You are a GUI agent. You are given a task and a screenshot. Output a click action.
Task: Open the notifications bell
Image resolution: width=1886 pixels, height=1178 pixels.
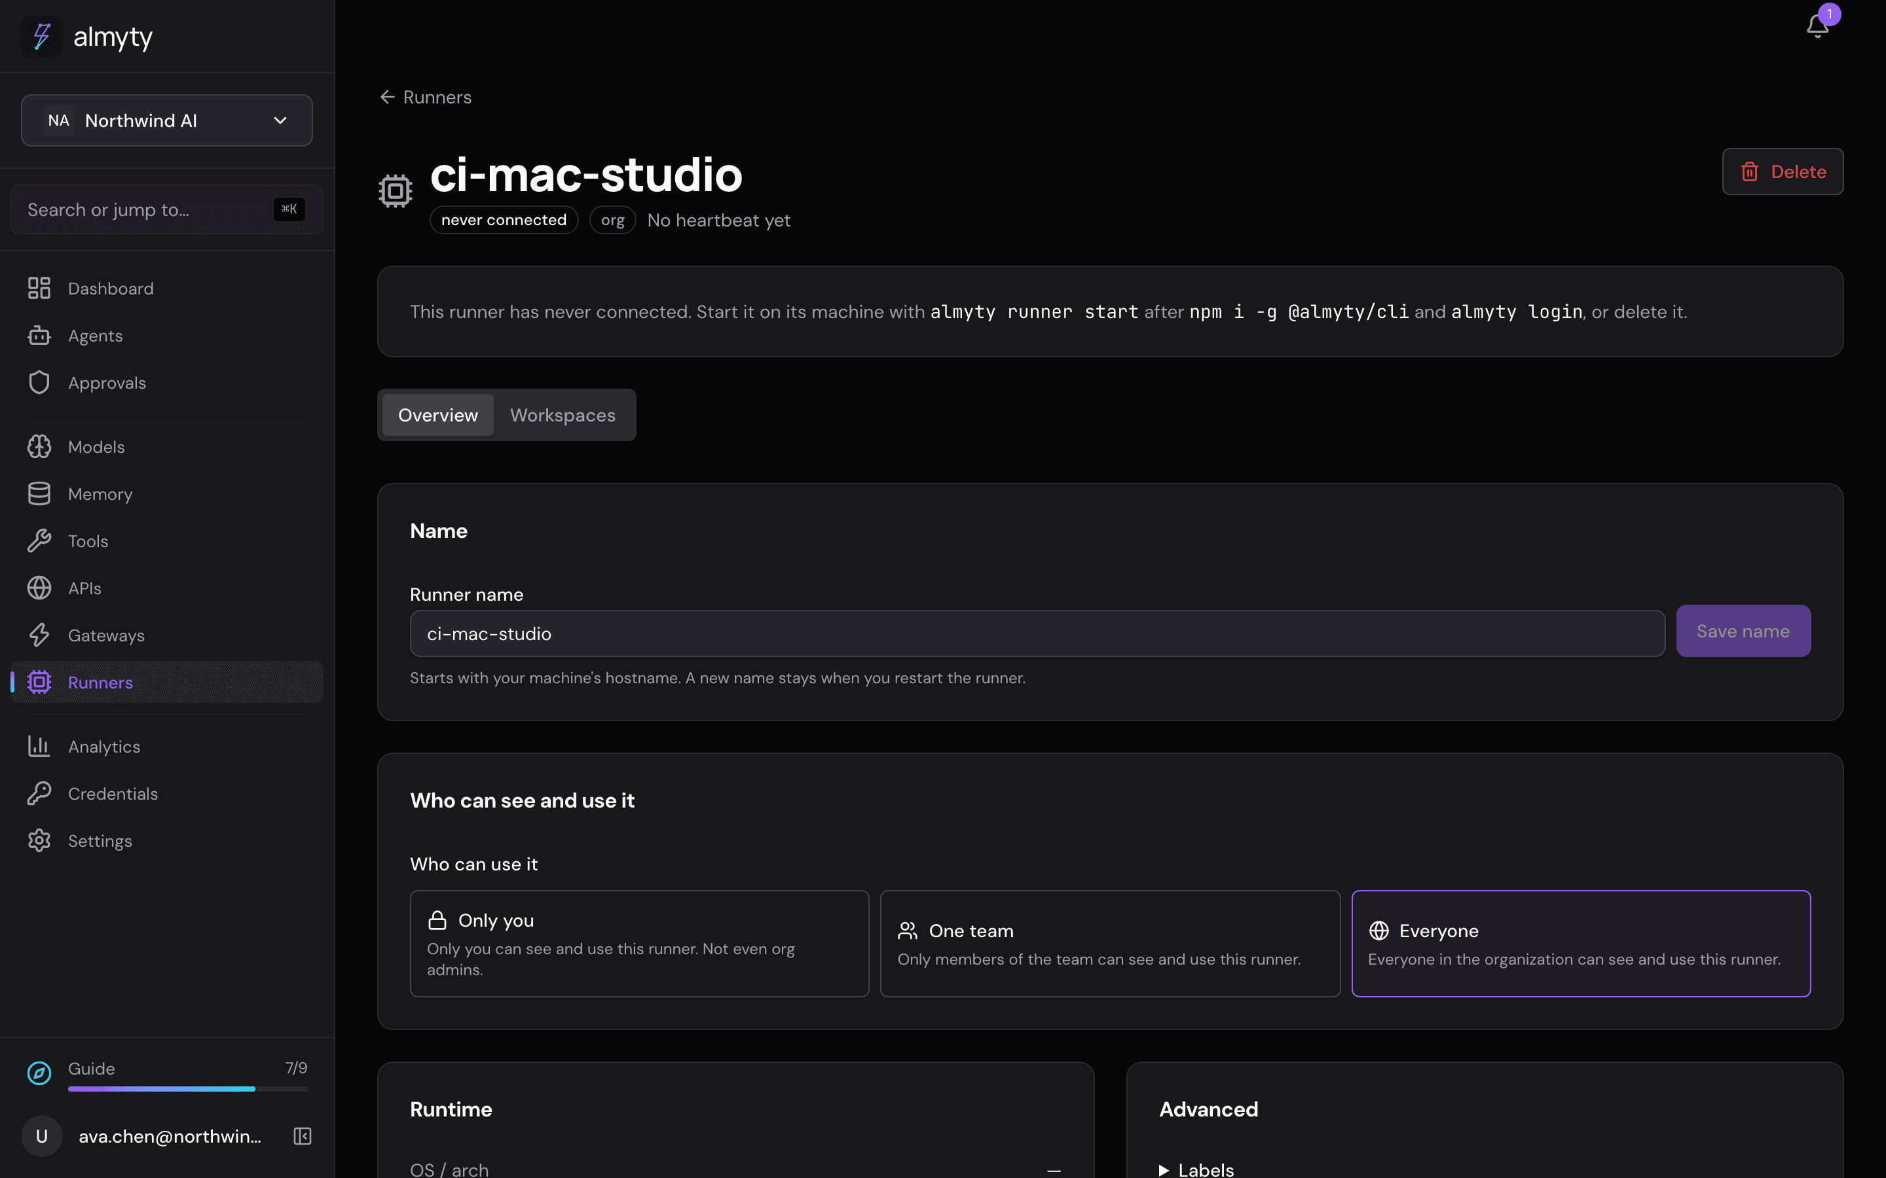[x=1817, y=26]
